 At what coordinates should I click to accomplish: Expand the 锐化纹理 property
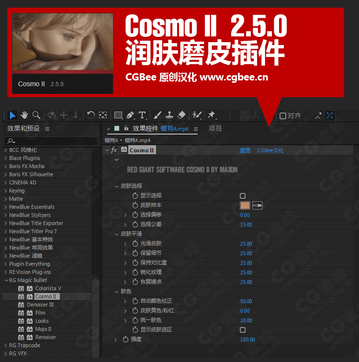(x=125, y=272)
